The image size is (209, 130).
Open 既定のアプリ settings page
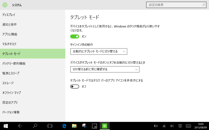[33, 102]
